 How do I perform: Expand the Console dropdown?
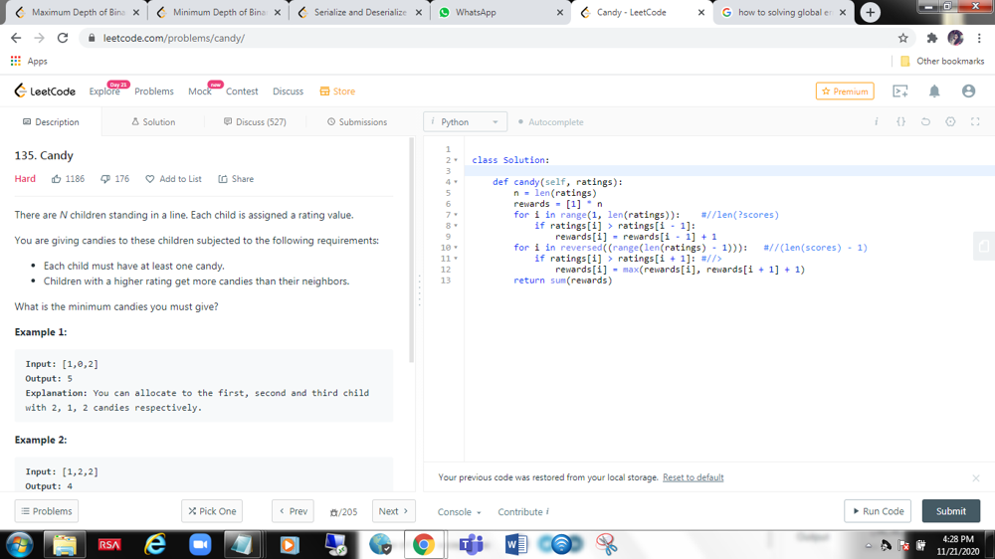459,511
